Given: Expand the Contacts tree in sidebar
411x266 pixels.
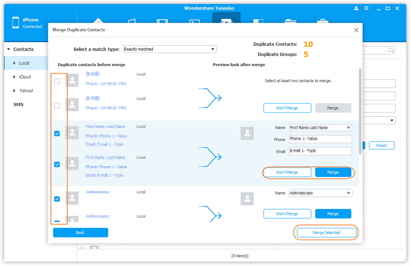Looking at the screenshot, I should click(x=8, y=49).
